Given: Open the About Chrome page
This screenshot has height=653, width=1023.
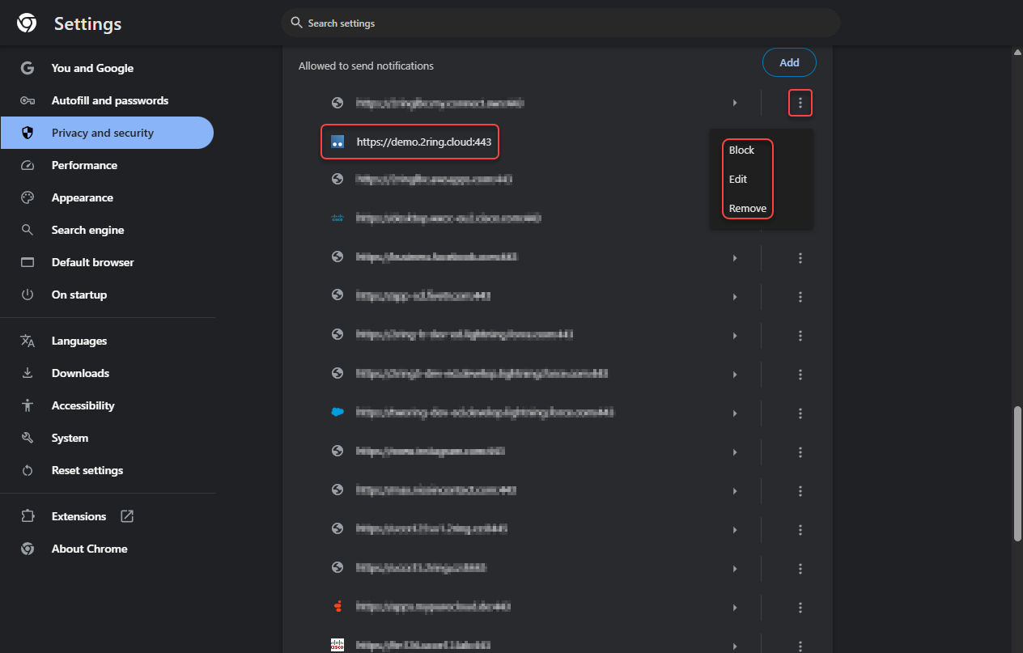Looking at the screenshot, I should tap(107, 549).
